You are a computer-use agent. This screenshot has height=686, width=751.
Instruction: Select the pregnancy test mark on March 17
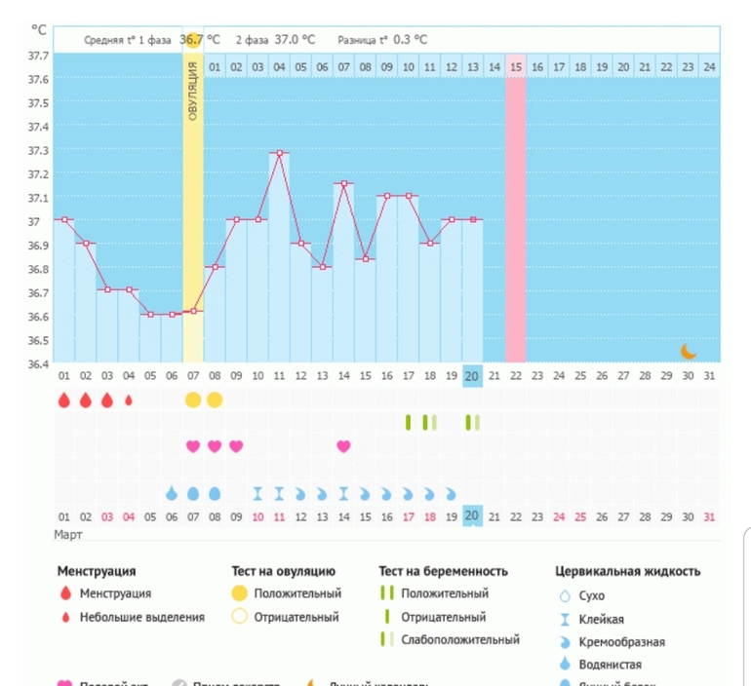click(x=408, y=422)
